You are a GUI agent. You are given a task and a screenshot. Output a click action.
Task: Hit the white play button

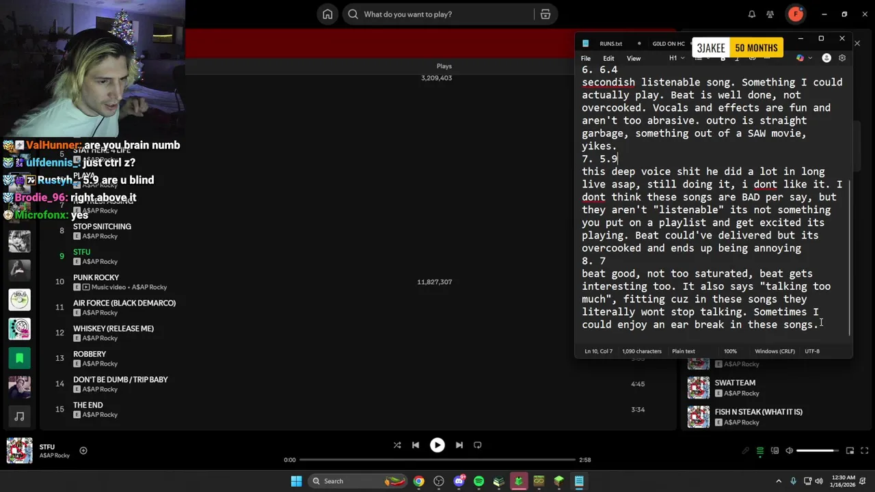437,445
